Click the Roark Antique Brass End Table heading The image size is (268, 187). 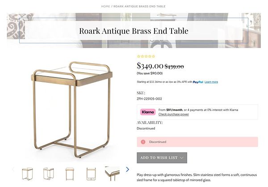pos(134,31)
